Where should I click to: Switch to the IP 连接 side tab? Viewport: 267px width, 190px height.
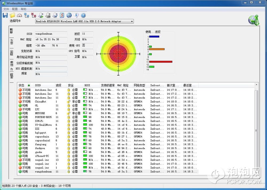11,65
